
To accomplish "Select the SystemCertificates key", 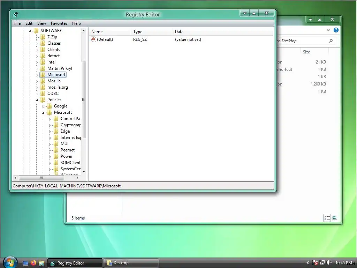I will 70,169.
